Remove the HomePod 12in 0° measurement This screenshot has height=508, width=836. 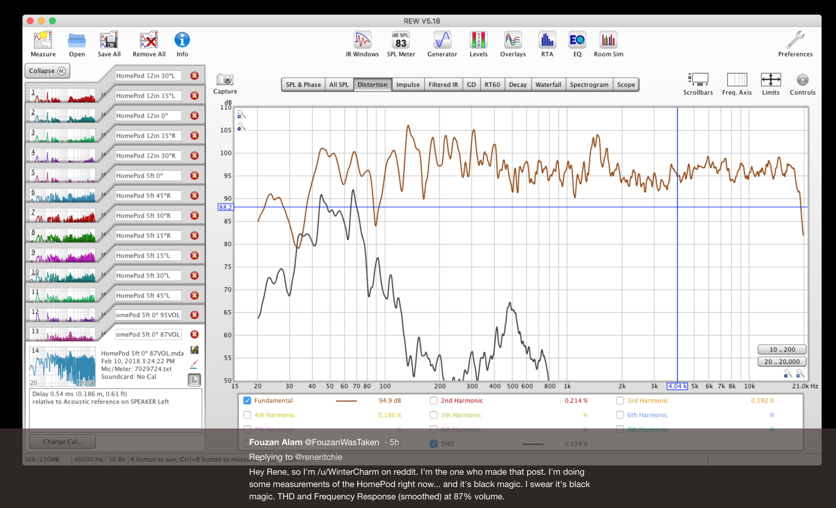click(194, 116)
